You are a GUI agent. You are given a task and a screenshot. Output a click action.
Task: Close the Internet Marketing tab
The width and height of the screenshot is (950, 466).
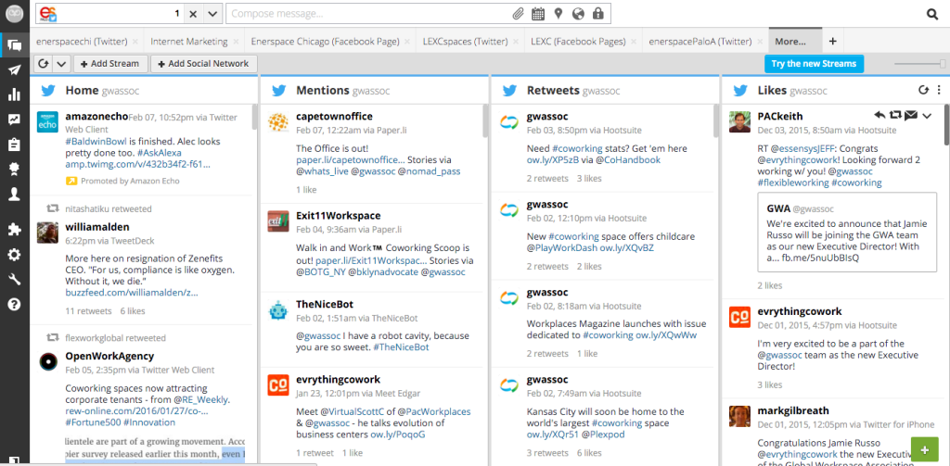236,42
